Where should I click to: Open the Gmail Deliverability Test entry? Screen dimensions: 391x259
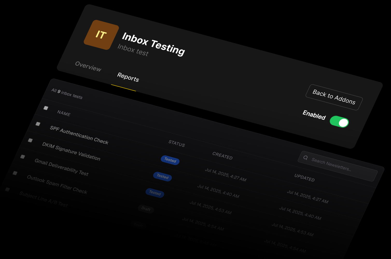62,168
